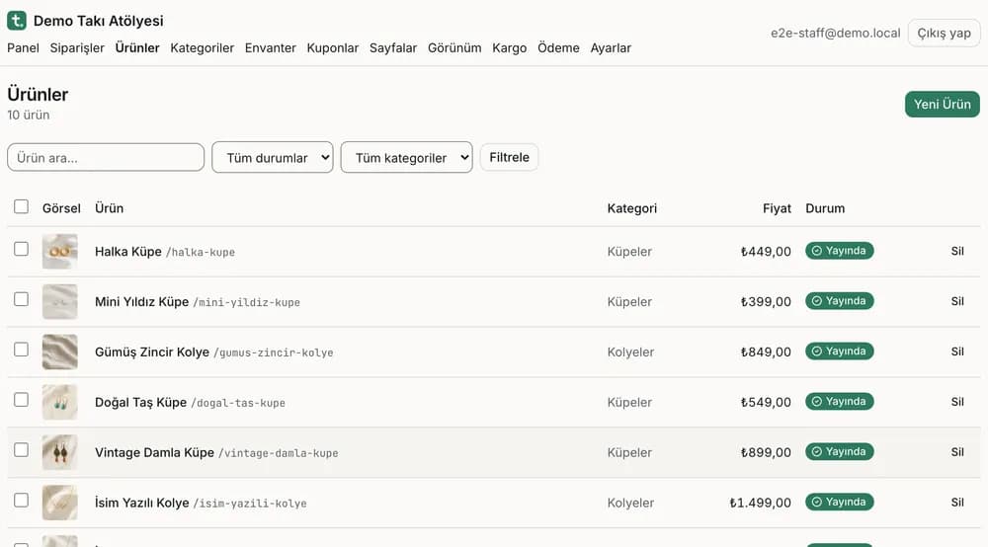This screenshot has height=547, width=988.
Task: Navigate to Kategoriler
Action: point(202,47)
